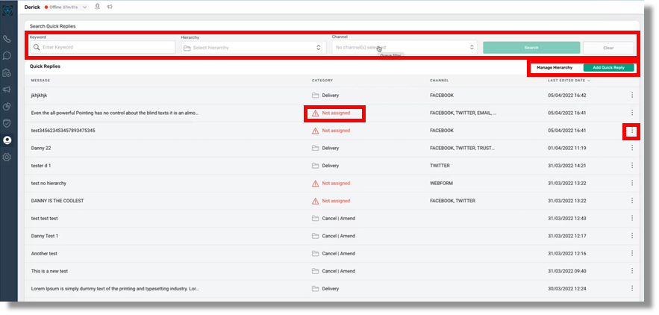Image resolution: width=659 pixels, height=315 pixels.
Task: Open the Channel selection dropdown
Action: [x=404, y=48]
